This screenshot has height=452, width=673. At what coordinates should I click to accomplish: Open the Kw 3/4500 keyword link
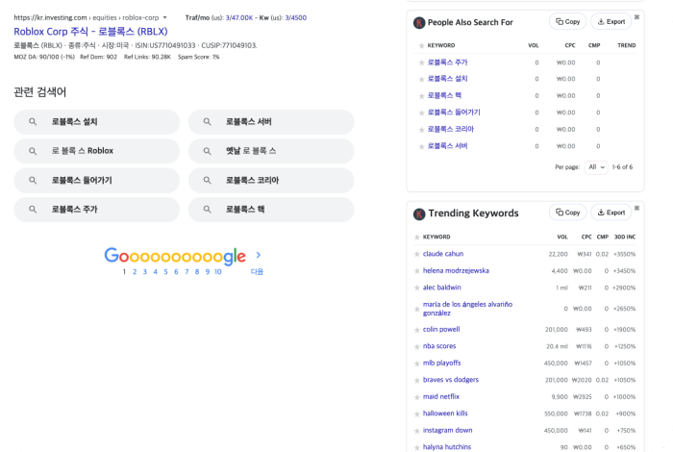tap(296, 17)
